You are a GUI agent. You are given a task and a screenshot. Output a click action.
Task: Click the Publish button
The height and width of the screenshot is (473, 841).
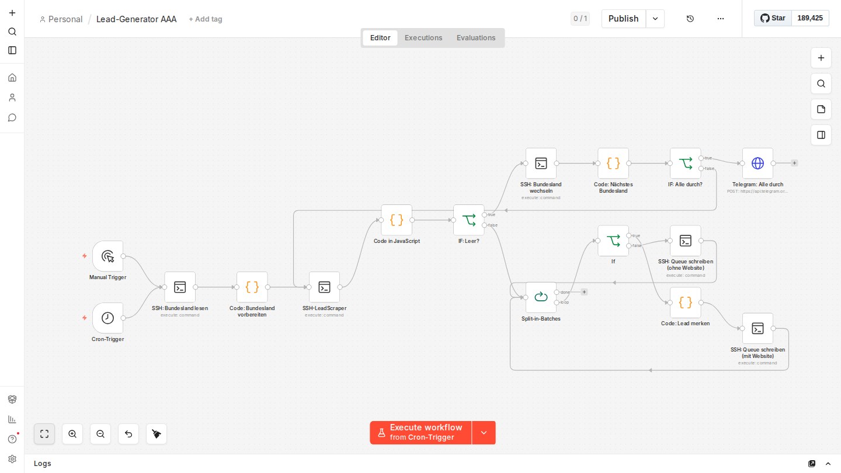pyautogui.click(x=624, y=19)
